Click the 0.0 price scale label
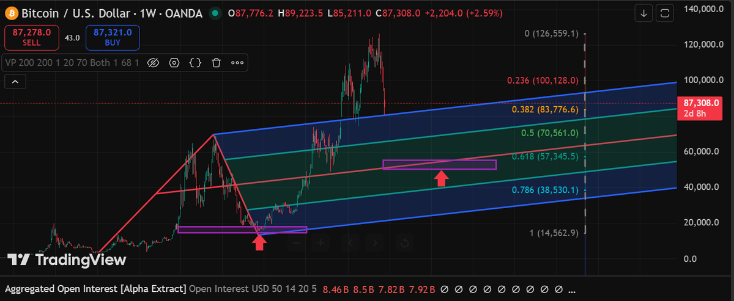Screen dimensions: 734x301 [x=689, y=259]
